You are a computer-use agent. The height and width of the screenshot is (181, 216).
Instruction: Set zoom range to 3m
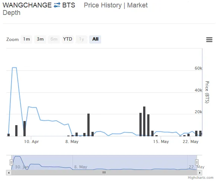click(40, 39)
